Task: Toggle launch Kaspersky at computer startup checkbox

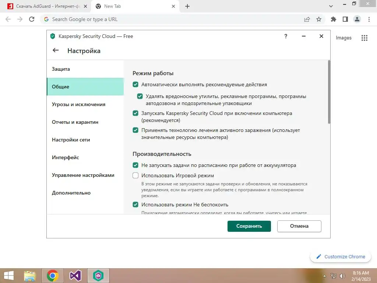Action: [135, 113]
